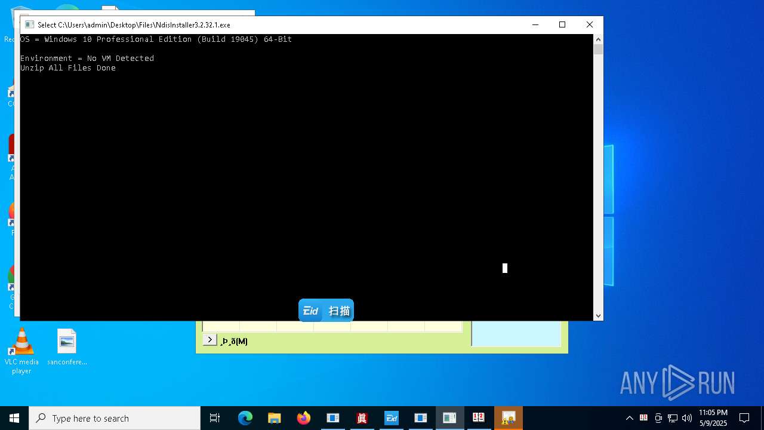
Task: Switch to the active NdisInstaller console taskbar button
Action: click(449, 418)
